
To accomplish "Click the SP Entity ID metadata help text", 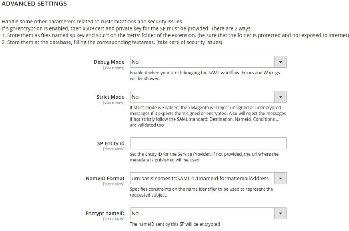I will click(x=204, y=157).
